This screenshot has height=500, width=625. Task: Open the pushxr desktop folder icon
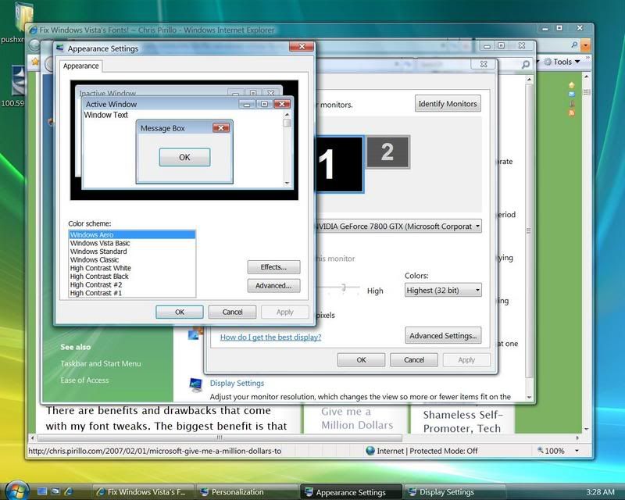(23, 16)
